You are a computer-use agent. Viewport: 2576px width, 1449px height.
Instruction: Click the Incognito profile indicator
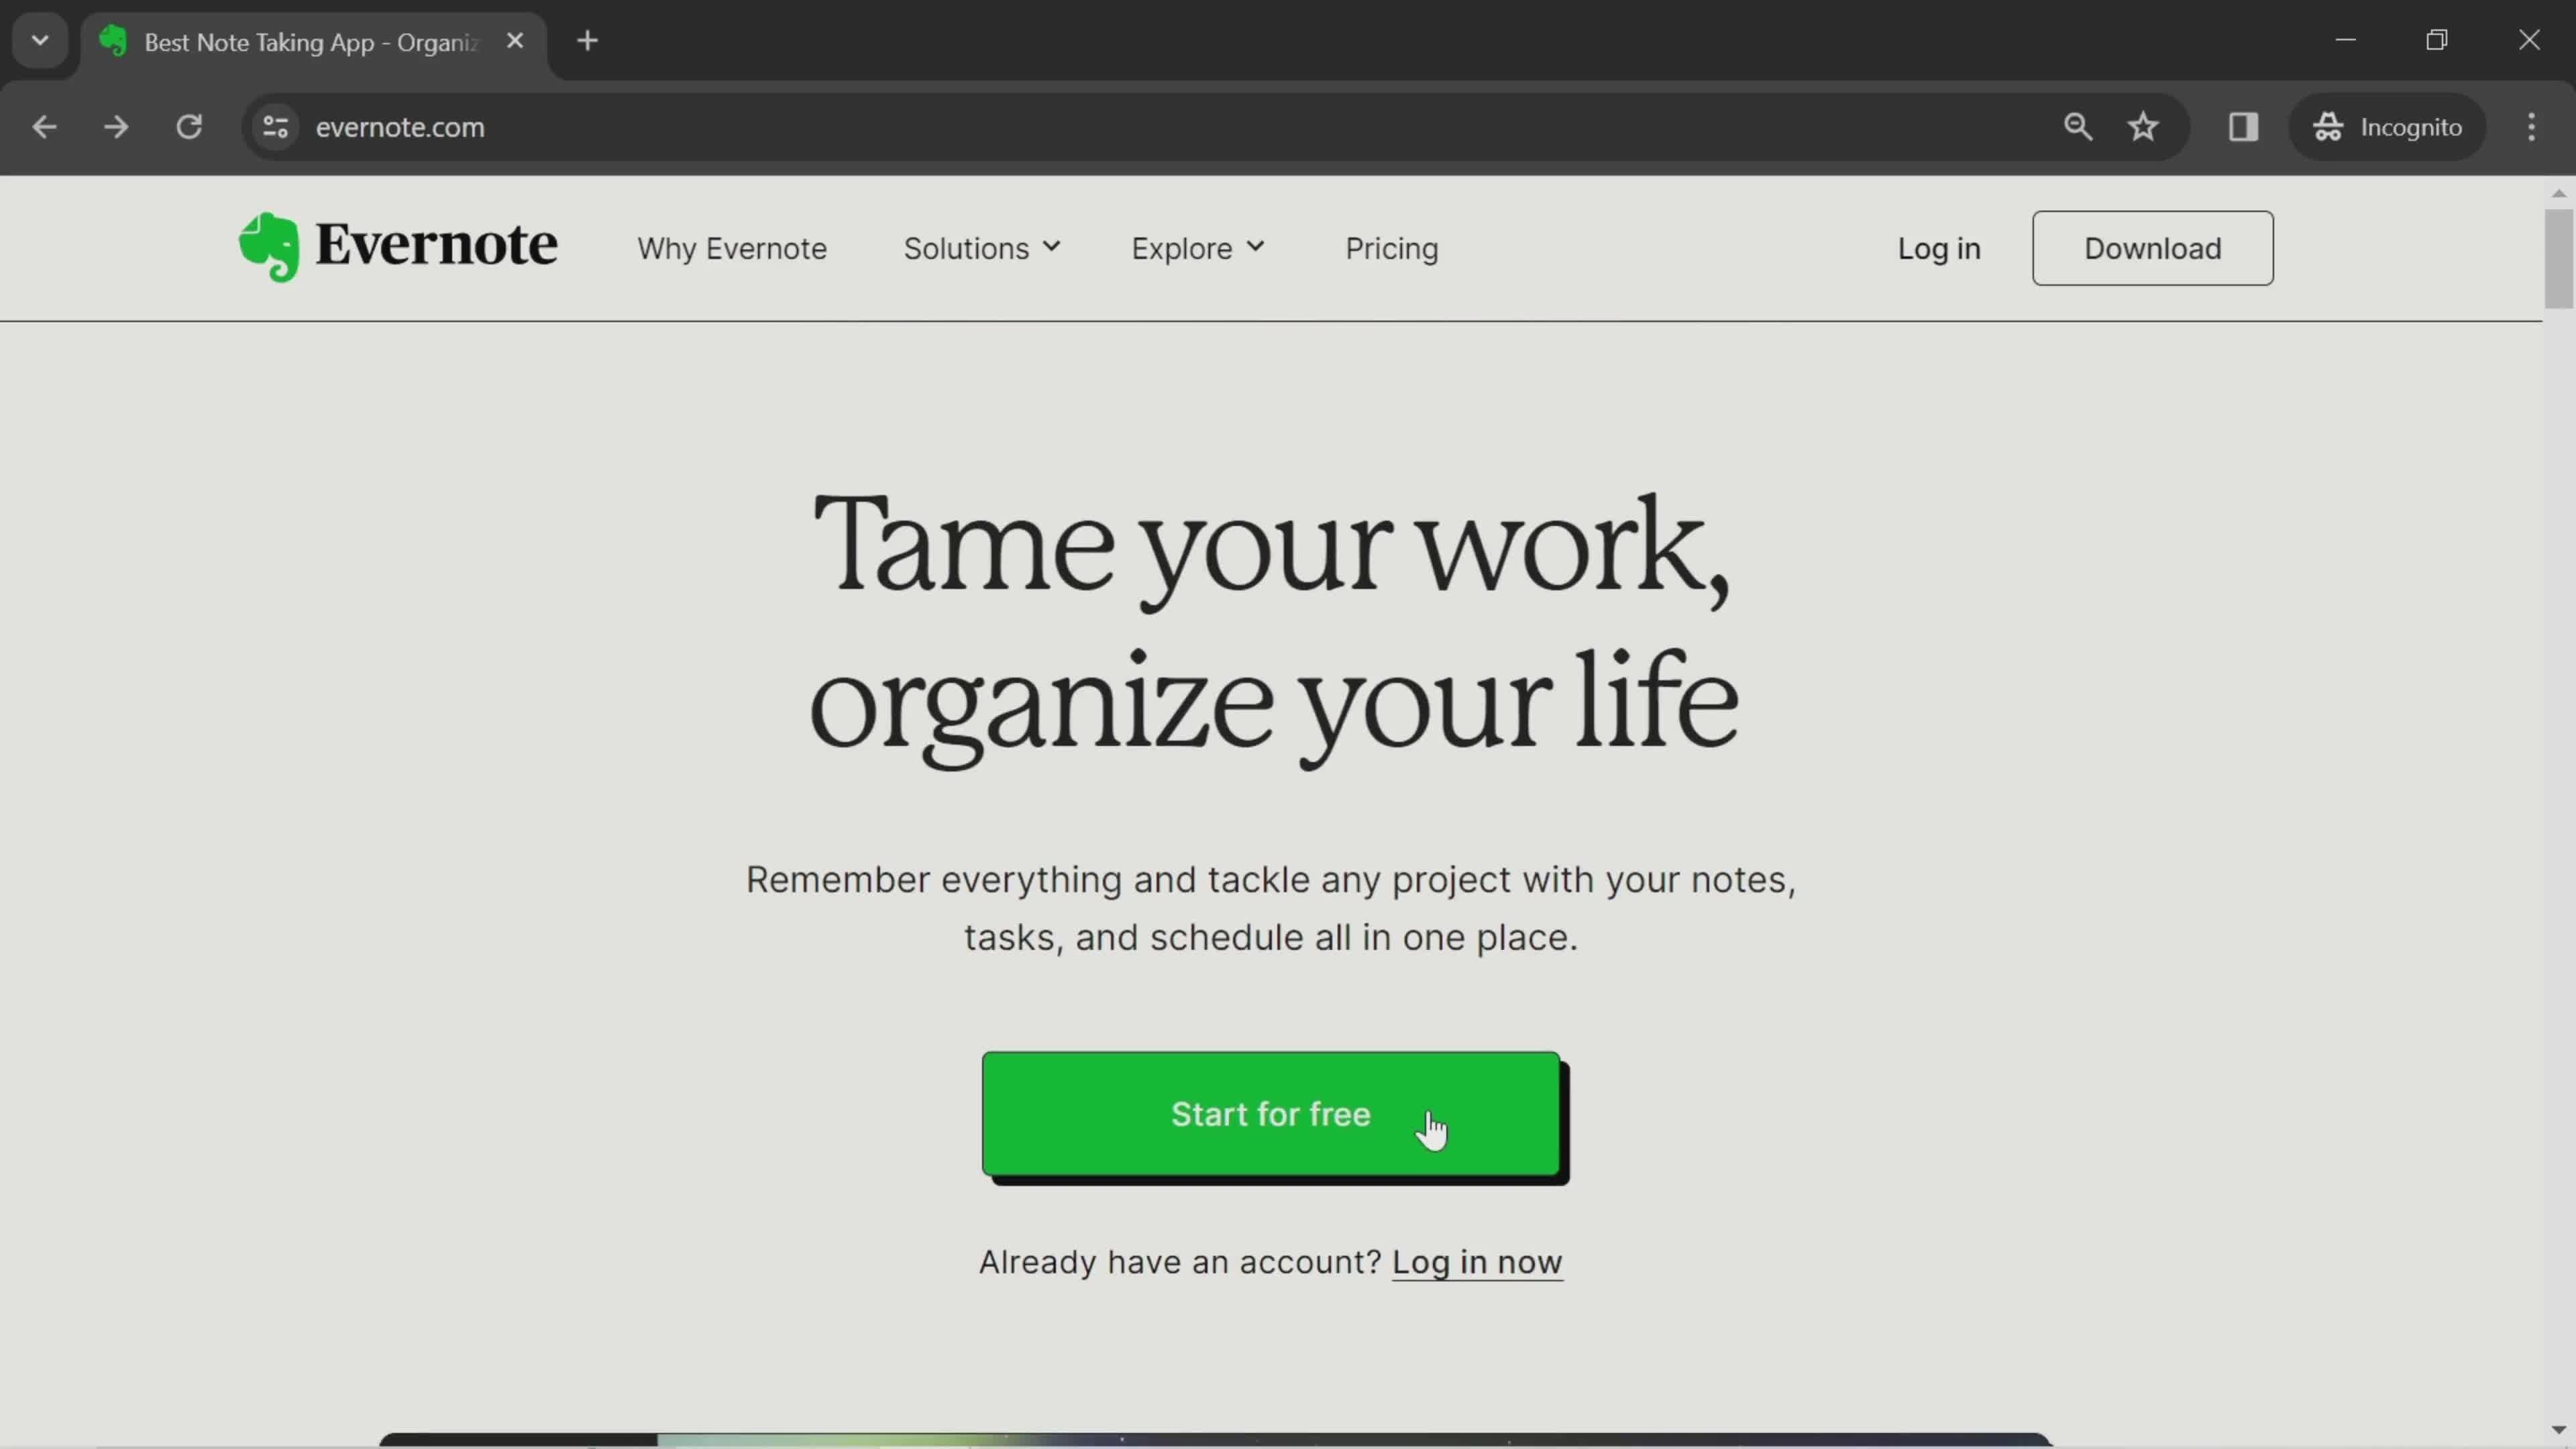[2387, 127]
